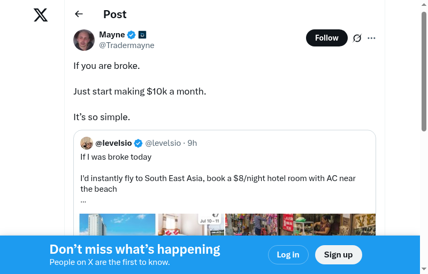Click levelsio's small avatar in quoted post

point(87,143)
